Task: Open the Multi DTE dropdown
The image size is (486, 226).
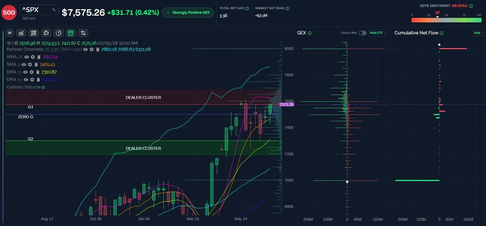Action: [378, 33]
